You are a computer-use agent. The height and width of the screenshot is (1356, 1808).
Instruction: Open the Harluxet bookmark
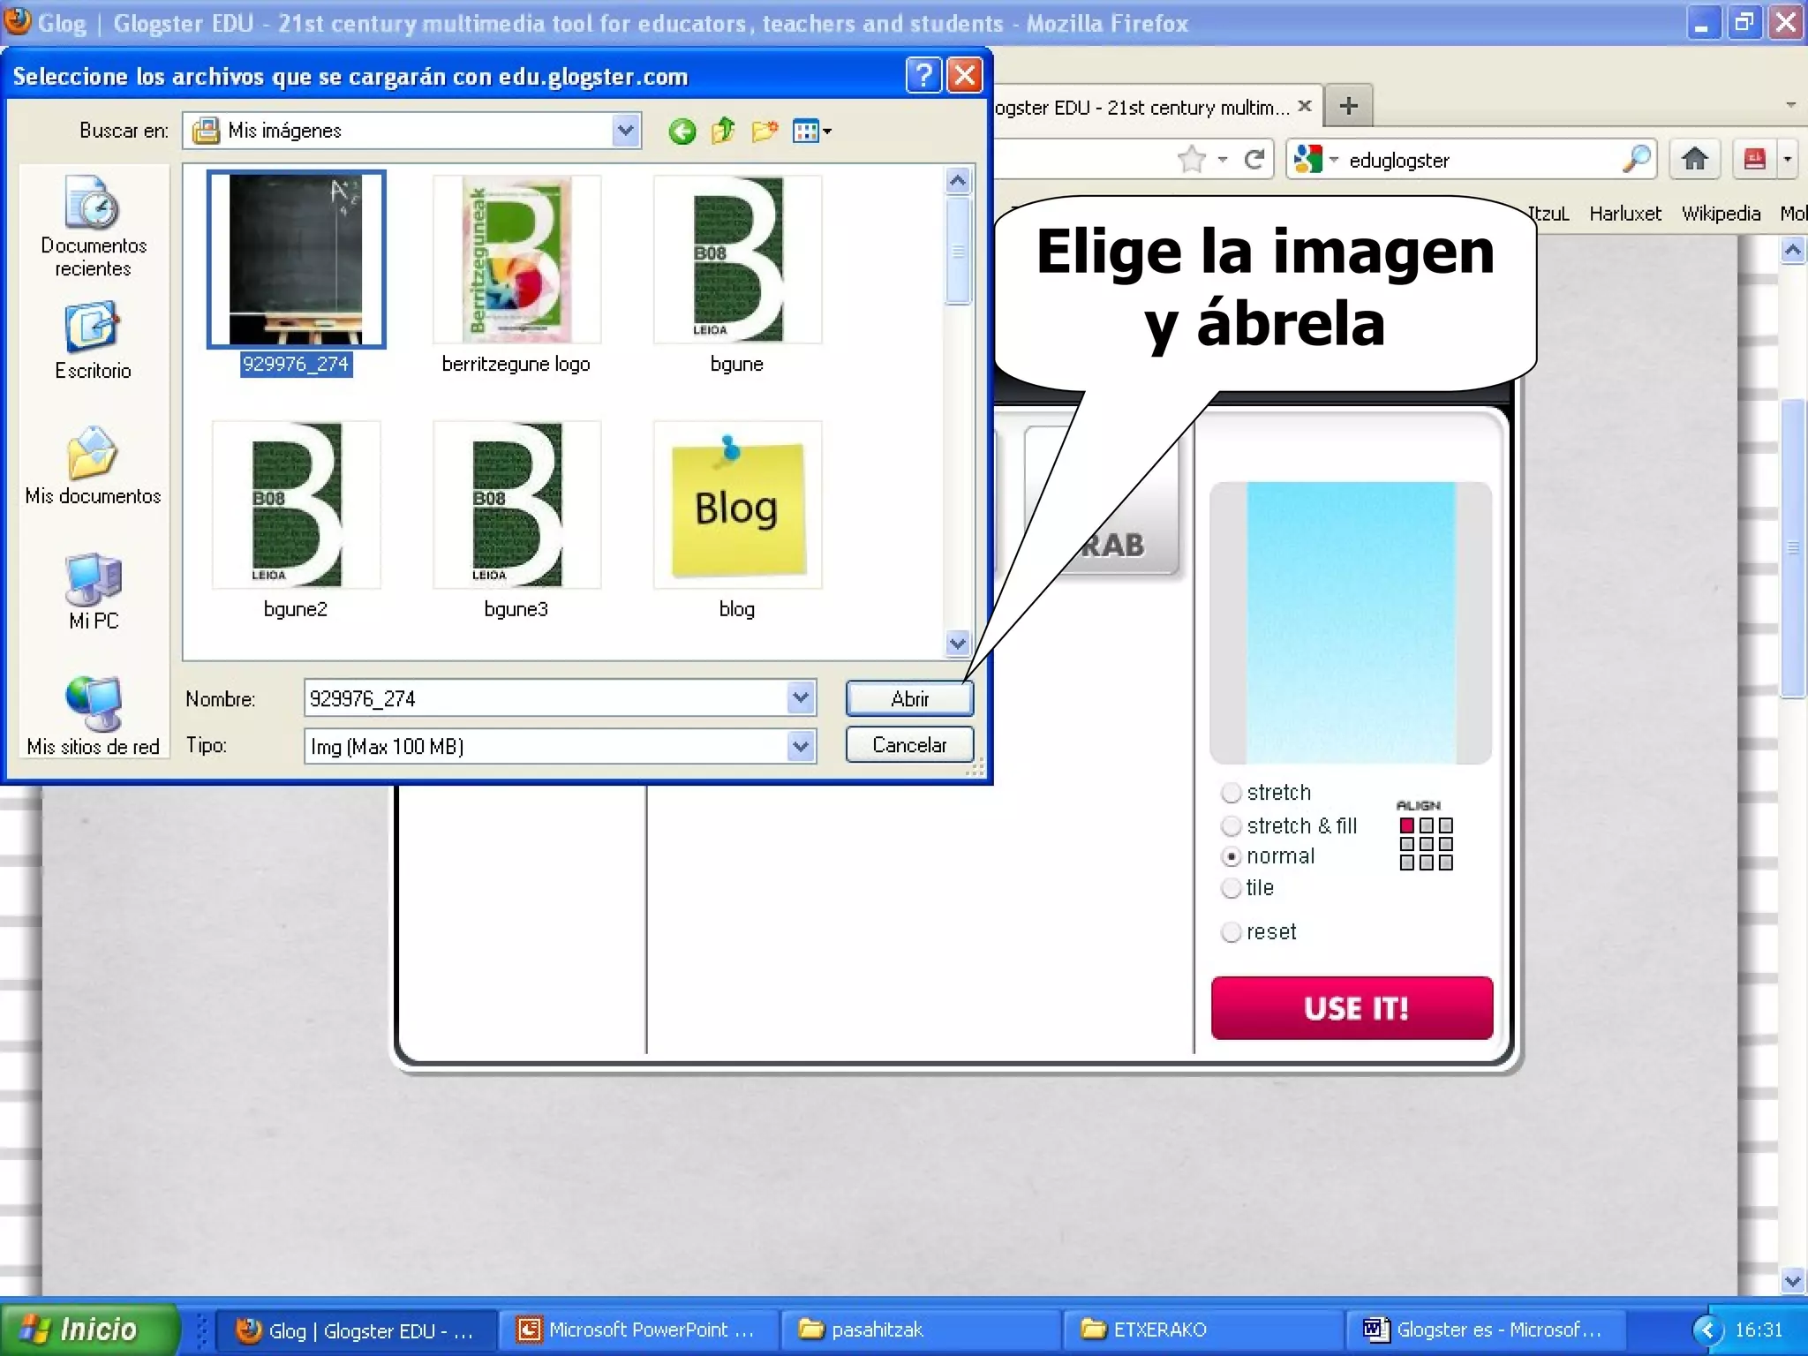[x=1624, y=214]
